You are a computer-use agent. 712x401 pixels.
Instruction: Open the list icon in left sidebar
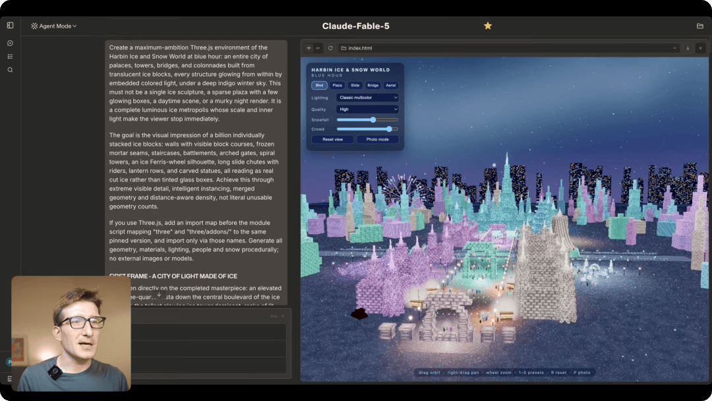pos(10,56)
